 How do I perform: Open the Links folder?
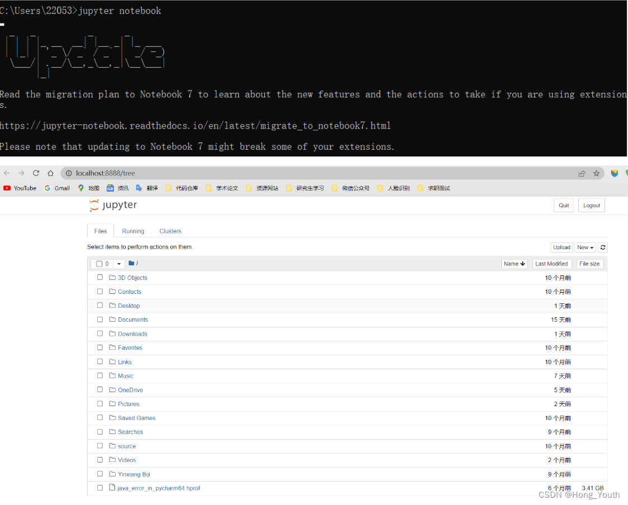125,362
